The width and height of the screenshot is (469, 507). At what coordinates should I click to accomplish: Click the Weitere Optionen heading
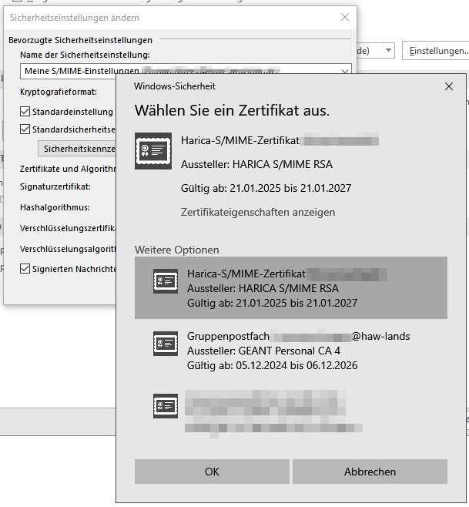pos(177,250)
